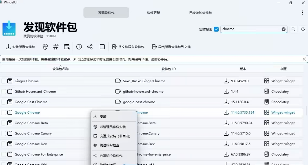The height and width of the screenshot is (165, 308).
Task: Sort by 软件包名称 column header
Action: point(60,69)
